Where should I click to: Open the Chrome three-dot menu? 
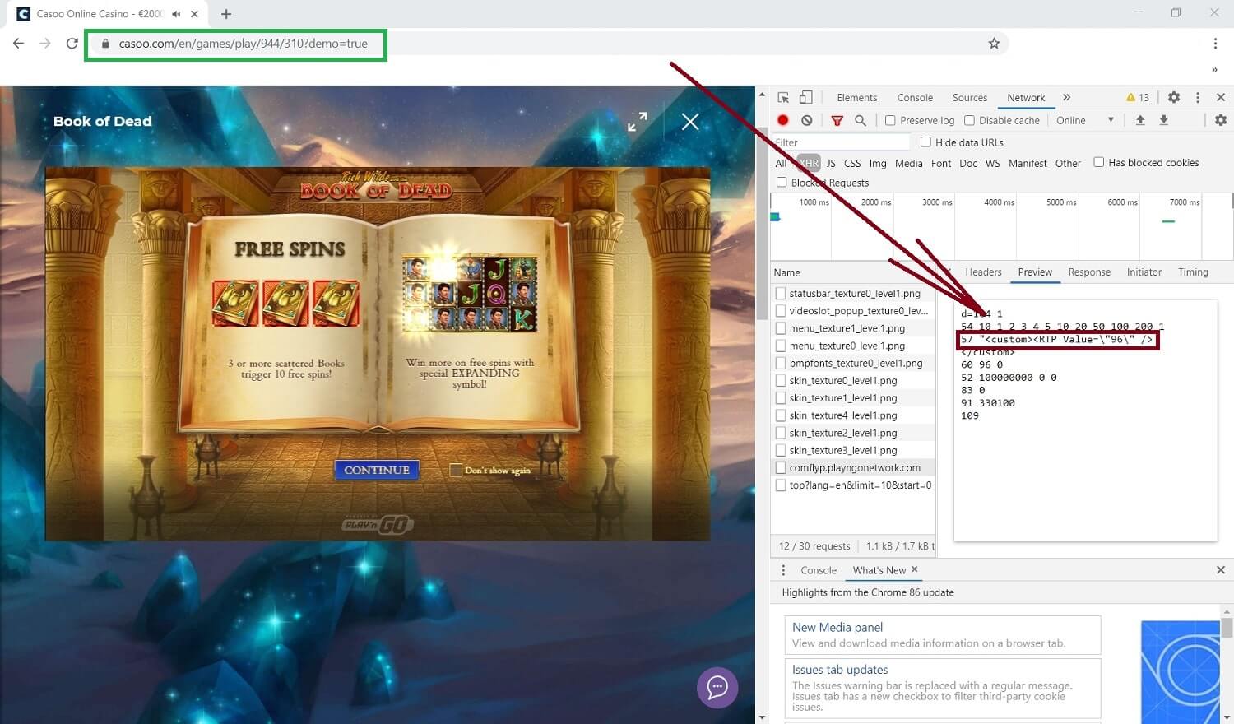pyautogui.click(x=1215, y=44)
